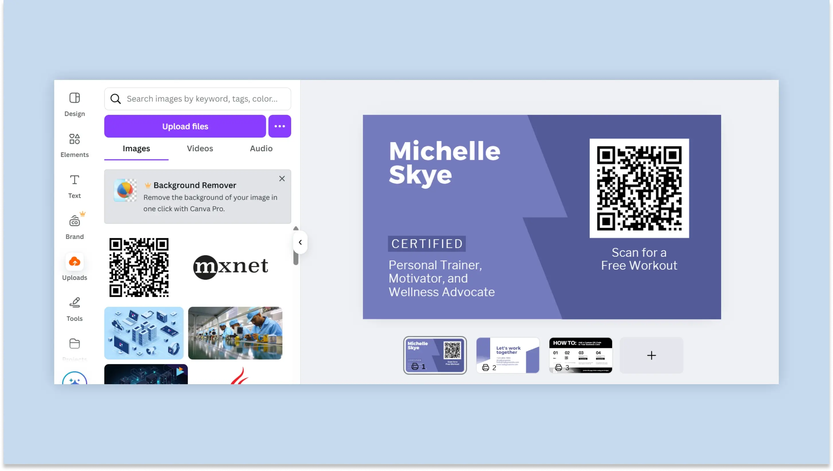Open the Uploads panel
The width and height of the screenshot is (833, 471).
[x=75, y=268]
